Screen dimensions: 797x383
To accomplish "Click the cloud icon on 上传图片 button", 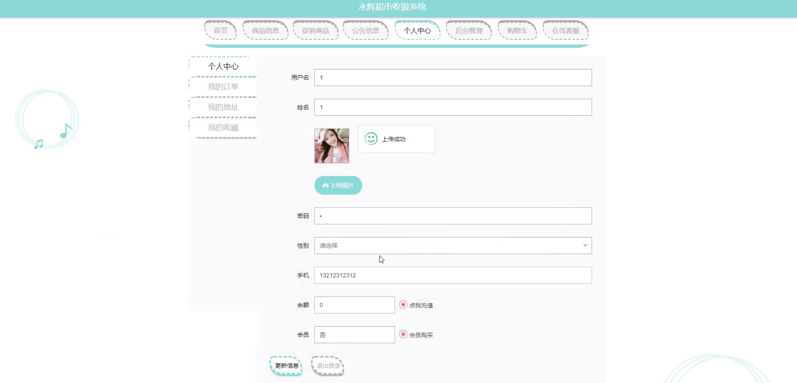I will coord(325,185).
